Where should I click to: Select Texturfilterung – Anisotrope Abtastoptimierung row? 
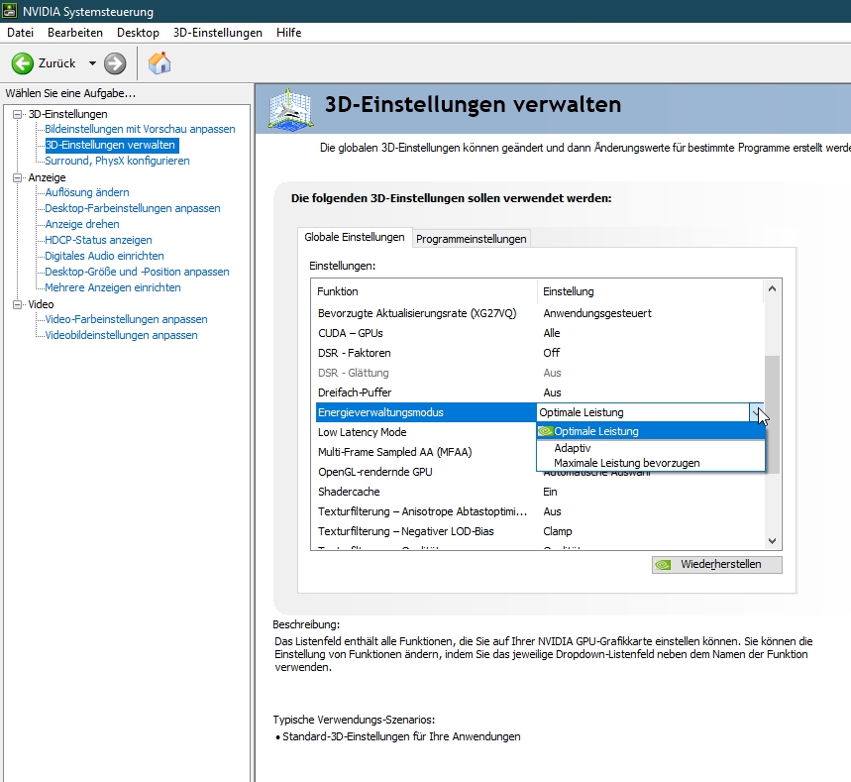540,511
